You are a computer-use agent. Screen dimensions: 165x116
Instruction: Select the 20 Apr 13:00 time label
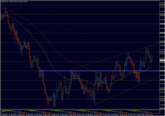[47, 114]
